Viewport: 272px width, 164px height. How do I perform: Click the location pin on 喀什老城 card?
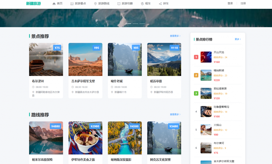point(112,92)
